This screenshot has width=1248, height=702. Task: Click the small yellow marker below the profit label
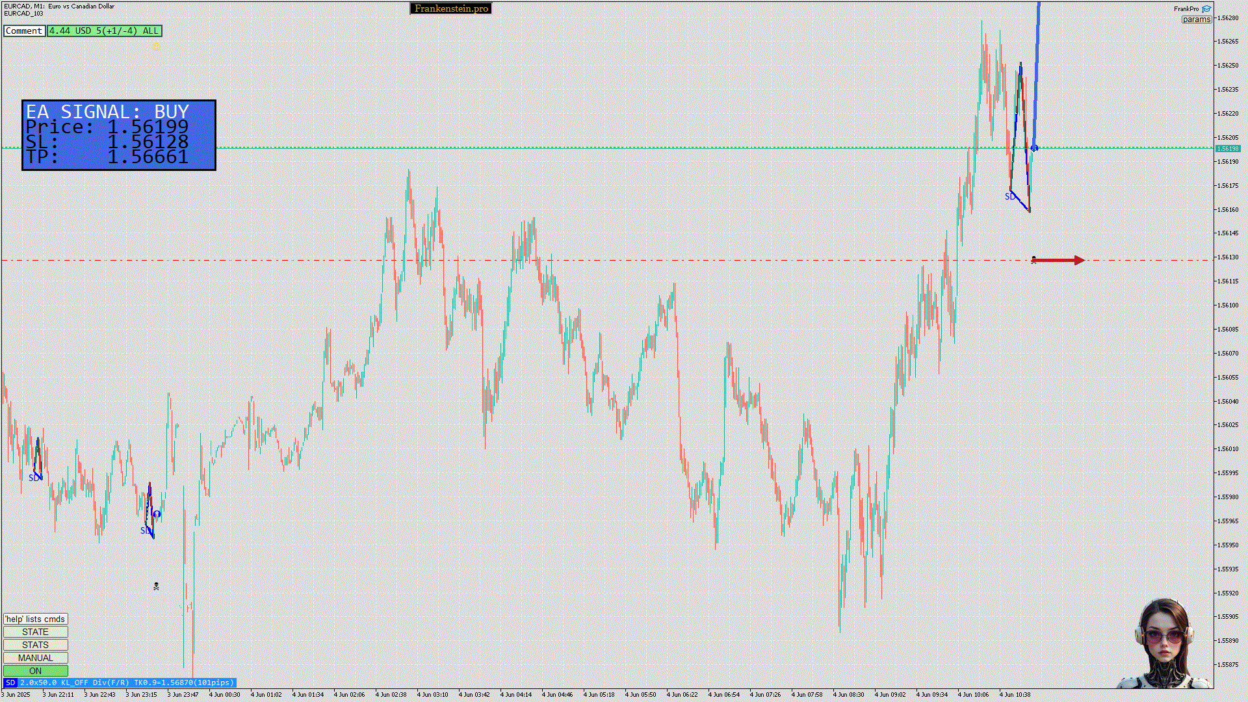pyautogui.click(x=155, y=46)
